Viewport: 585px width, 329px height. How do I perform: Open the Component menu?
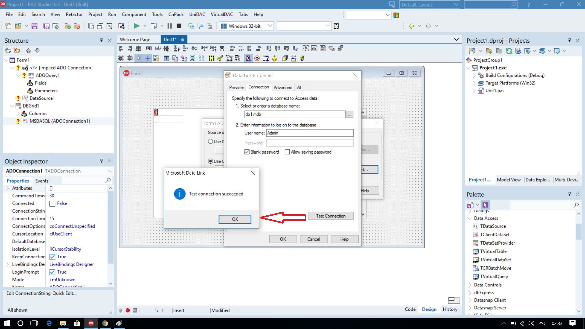click(x=134, y=14)
